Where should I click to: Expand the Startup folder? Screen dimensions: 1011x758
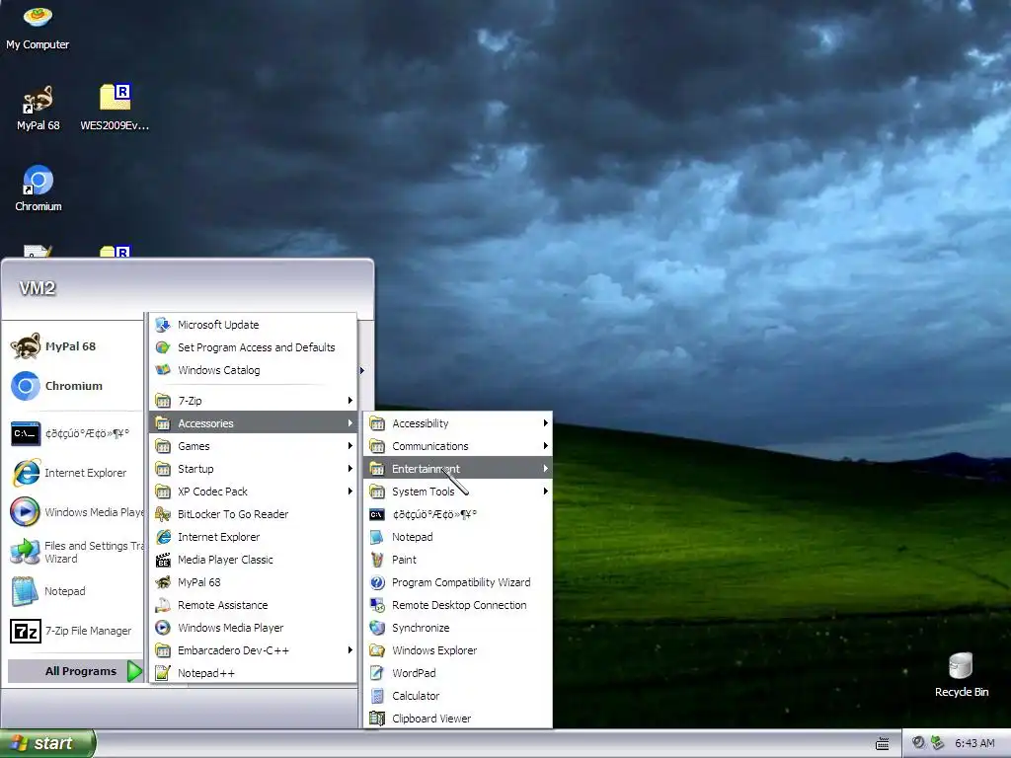tap(254, 469)
